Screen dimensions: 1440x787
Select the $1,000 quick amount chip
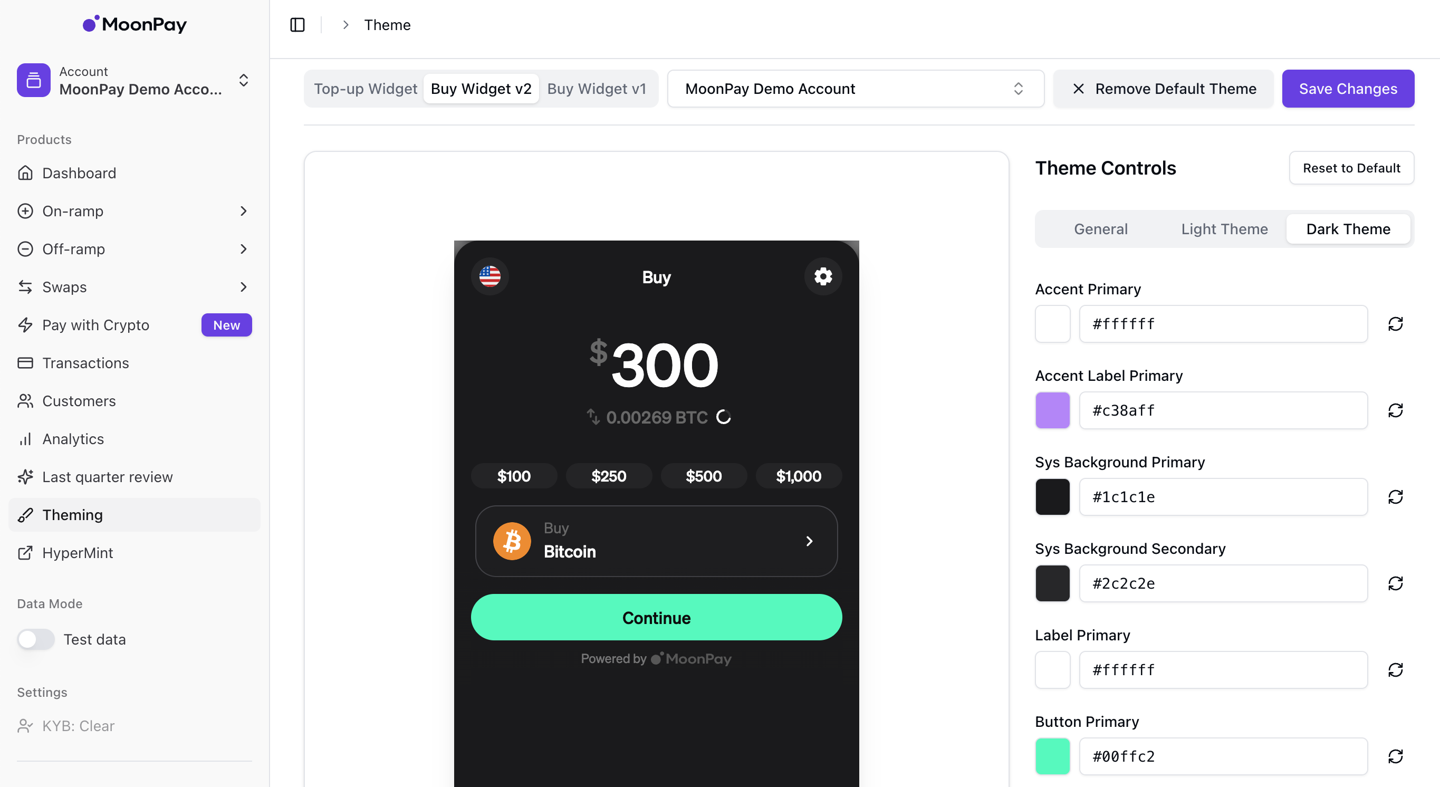pos(798,476)
